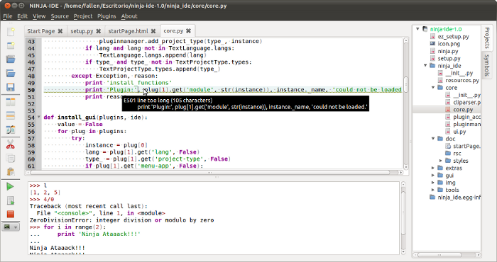Select the Symbols vertical side tab
The width and height of the screenshot is (497, 262).
[487, 65]
